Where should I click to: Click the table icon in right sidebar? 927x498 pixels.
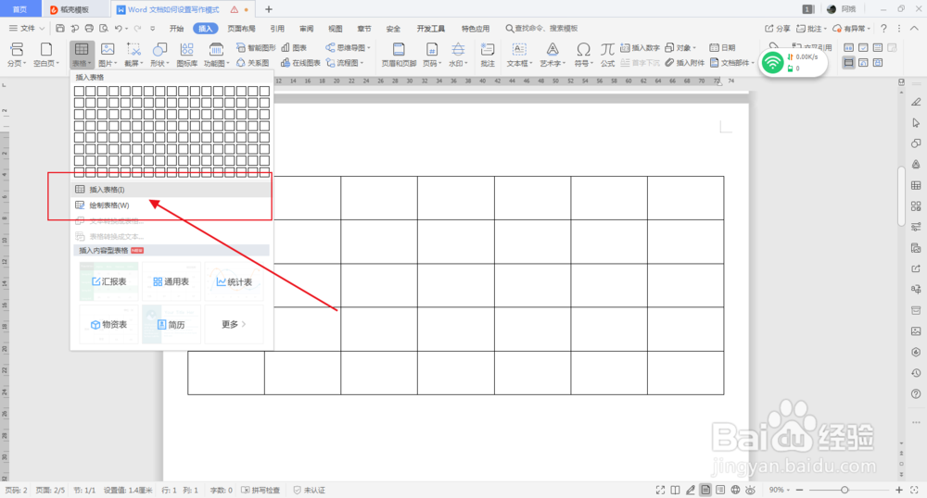point(916,185)
